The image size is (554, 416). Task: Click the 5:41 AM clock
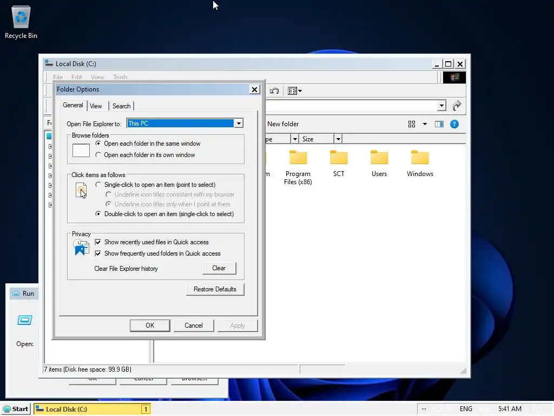tap(510, 409)
